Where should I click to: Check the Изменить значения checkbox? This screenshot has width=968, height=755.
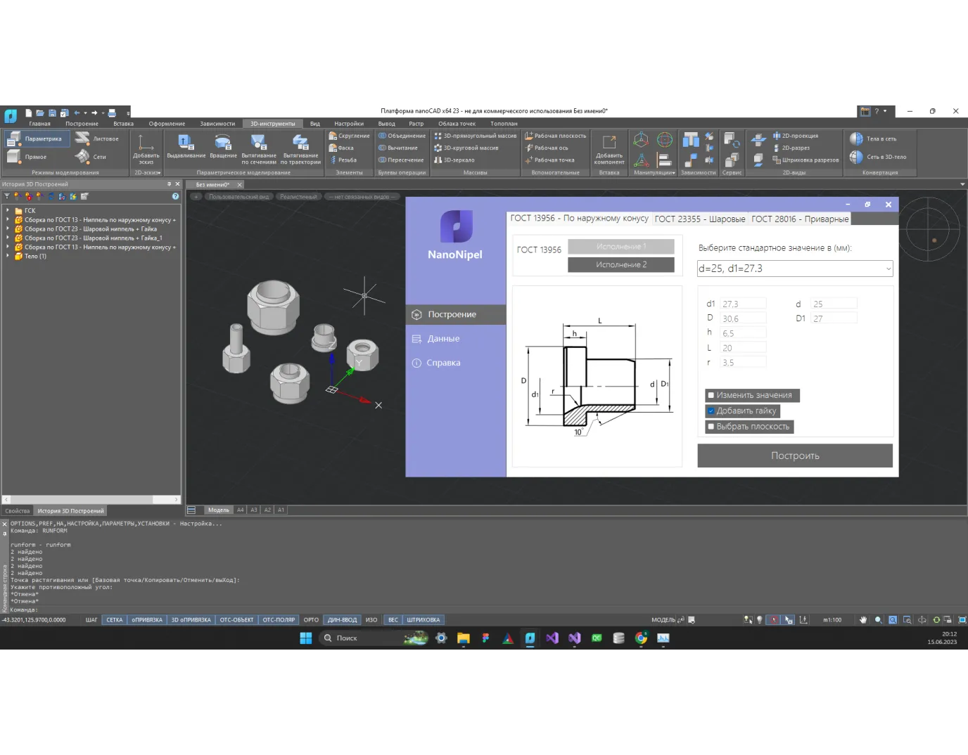pos(711,395)
